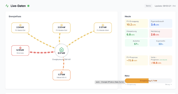The image size is (178, 94).
Task: Click the Live-Daten page title
Action: pos(18,6)
